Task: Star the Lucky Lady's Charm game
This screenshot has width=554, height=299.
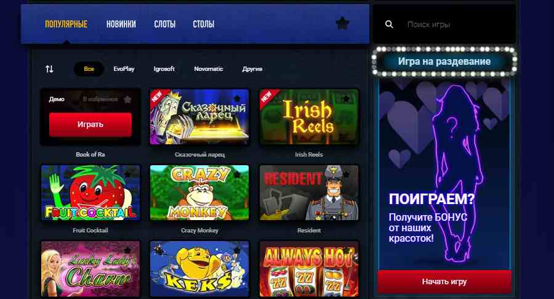Action: pos(127,250)
